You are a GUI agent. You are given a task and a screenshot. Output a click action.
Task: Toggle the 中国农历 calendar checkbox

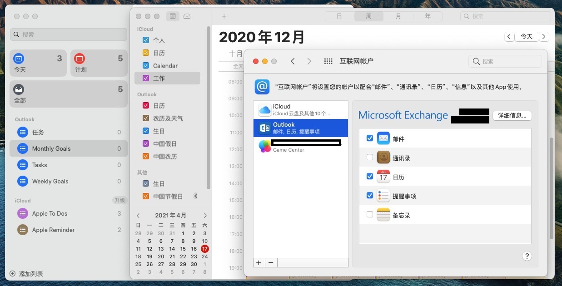point(146,156)
